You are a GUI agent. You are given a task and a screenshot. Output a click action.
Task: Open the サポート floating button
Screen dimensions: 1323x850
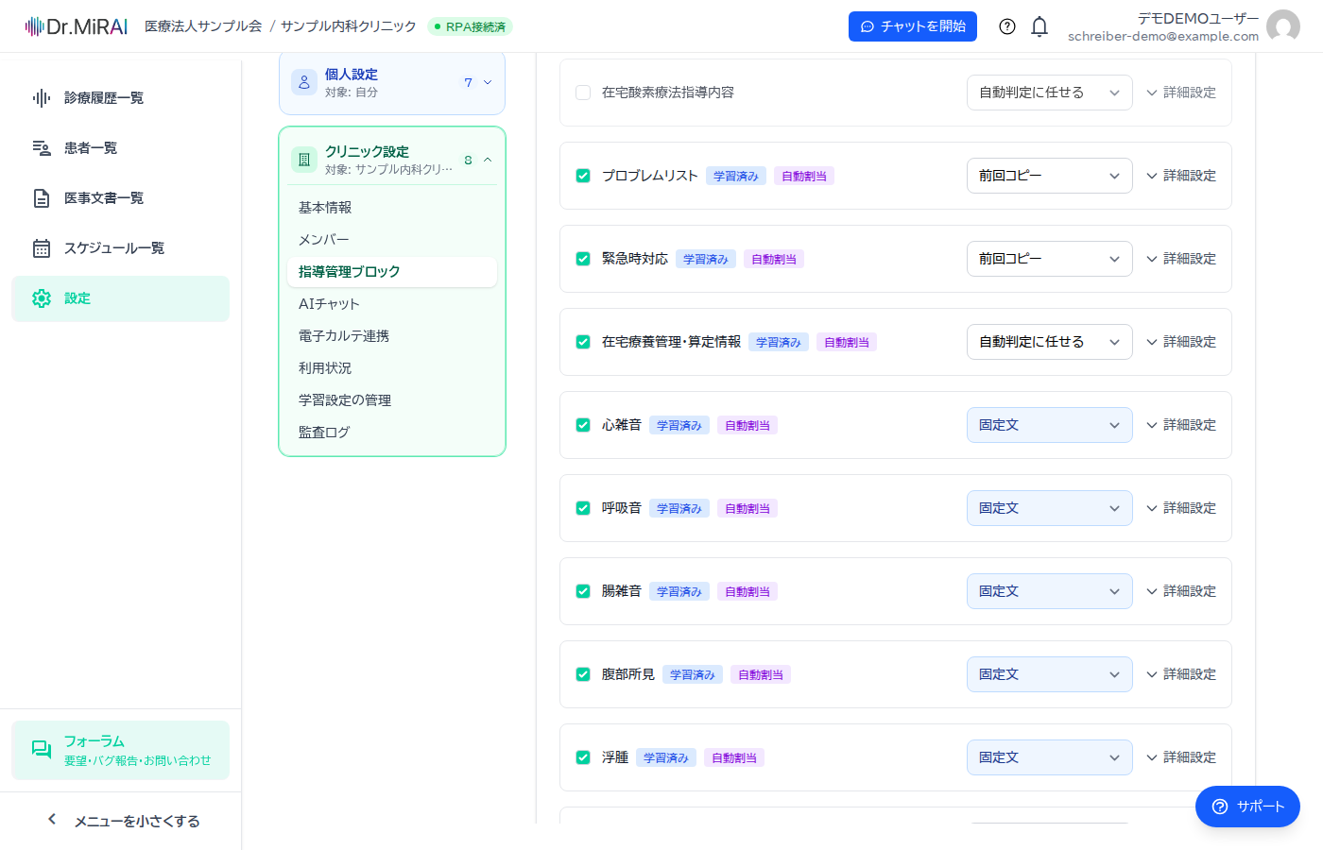pos(1247,807)
